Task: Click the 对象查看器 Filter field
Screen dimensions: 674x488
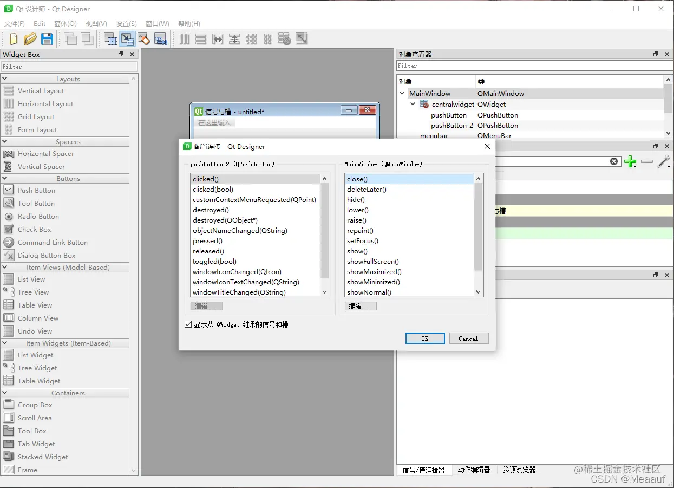Action: click(535, 66)
